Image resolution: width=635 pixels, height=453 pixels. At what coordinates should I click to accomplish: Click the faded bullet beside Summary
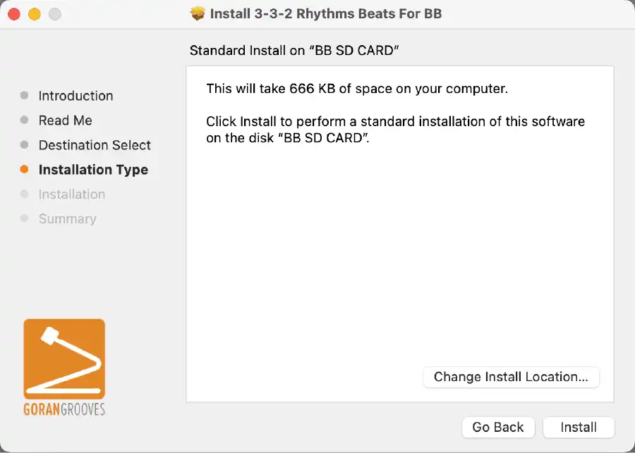tap(24, 218)
